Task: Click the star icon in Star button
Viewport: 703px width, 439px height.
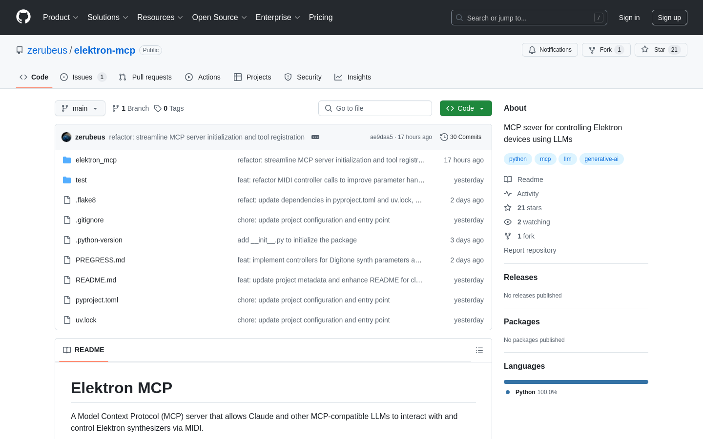Action: click(645, 50)
